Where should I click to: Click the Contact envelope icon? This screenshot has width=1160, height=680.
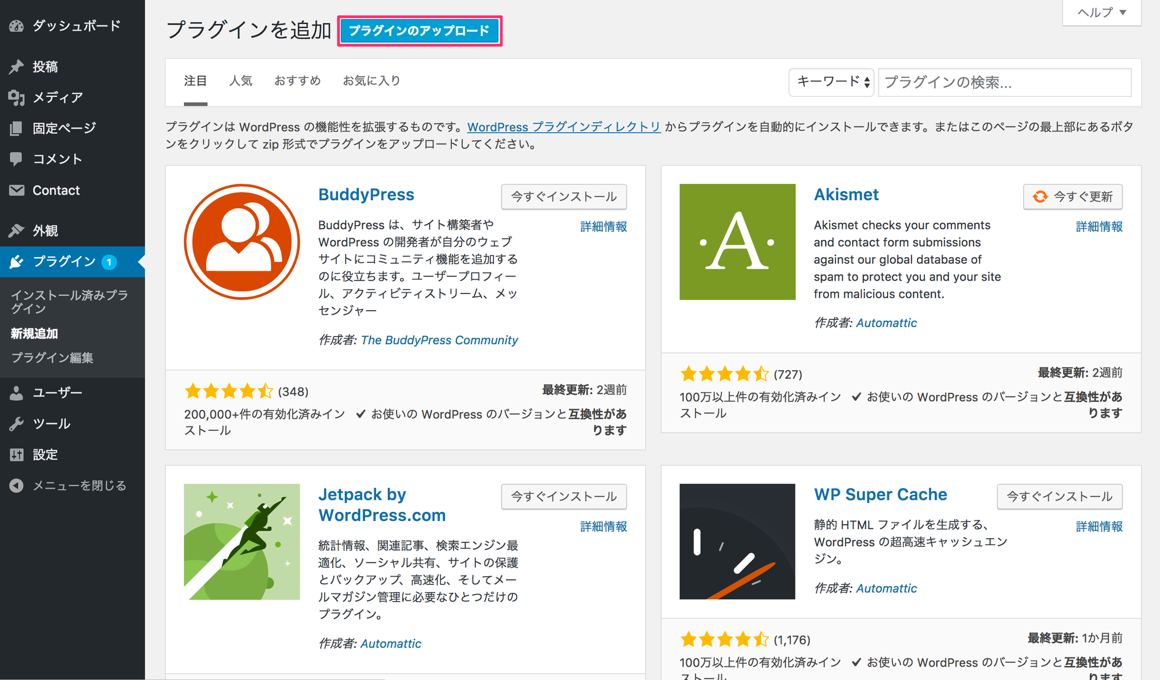17,190
